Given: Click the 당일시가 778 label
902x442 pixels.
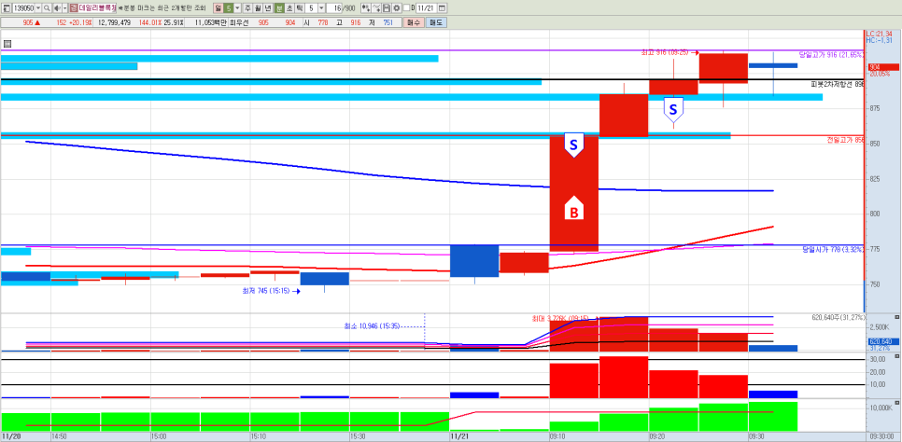Looking at the screenshot, I should [x=833, y=249].
